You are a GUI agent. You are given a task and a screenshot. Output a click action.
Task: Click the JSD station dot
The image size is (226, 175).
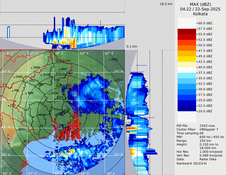point(8,105)
